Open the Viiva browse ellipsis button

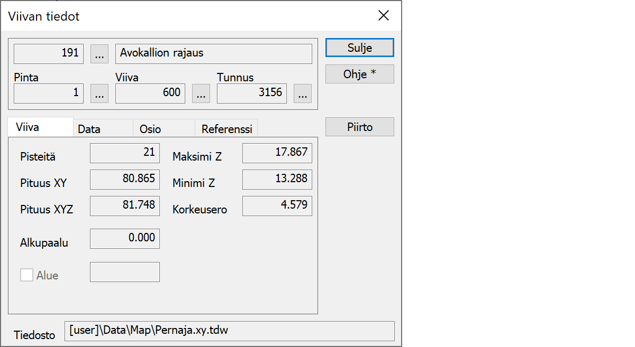(x=201, y=93)
